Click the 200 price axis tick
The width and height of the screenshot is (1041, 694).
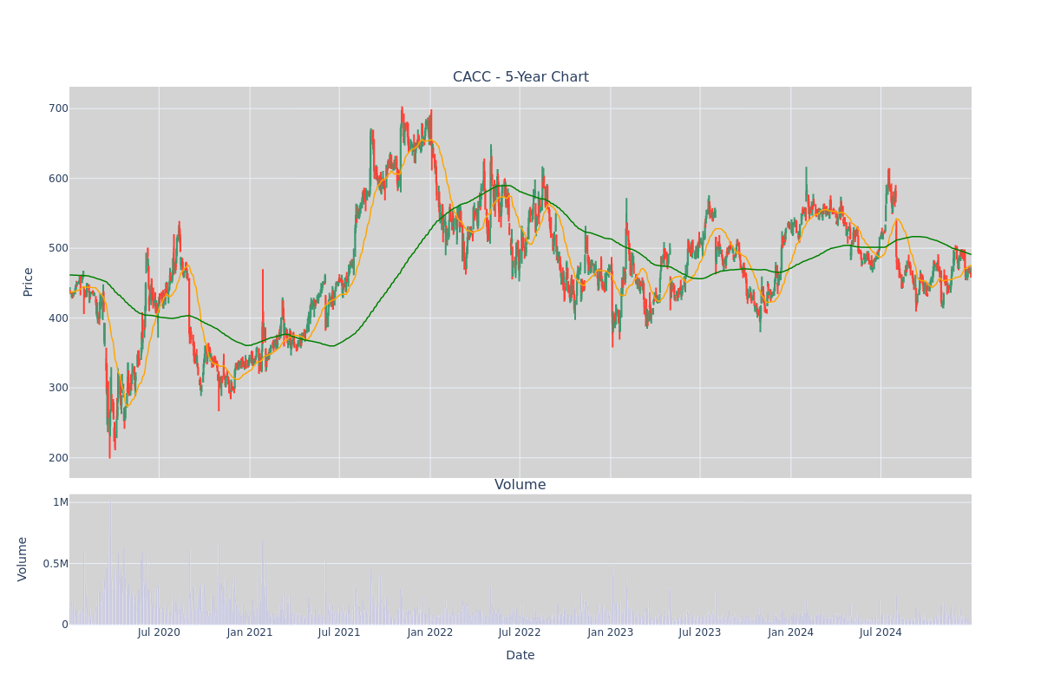pos(58,458)
